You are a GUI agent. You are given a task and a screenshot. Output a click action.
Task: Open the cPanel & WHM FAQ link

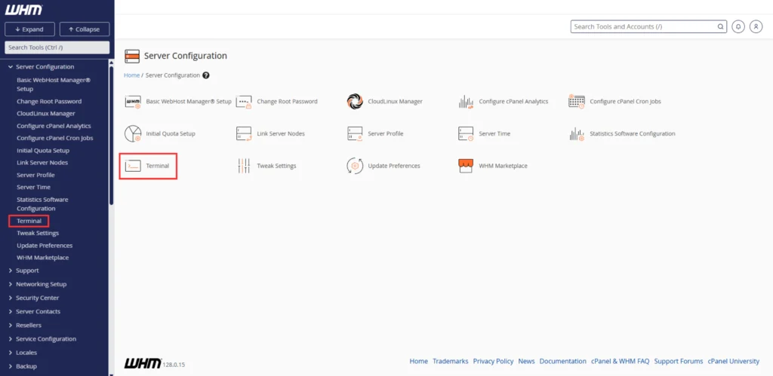pyautogui.click(x=621, y=361)
